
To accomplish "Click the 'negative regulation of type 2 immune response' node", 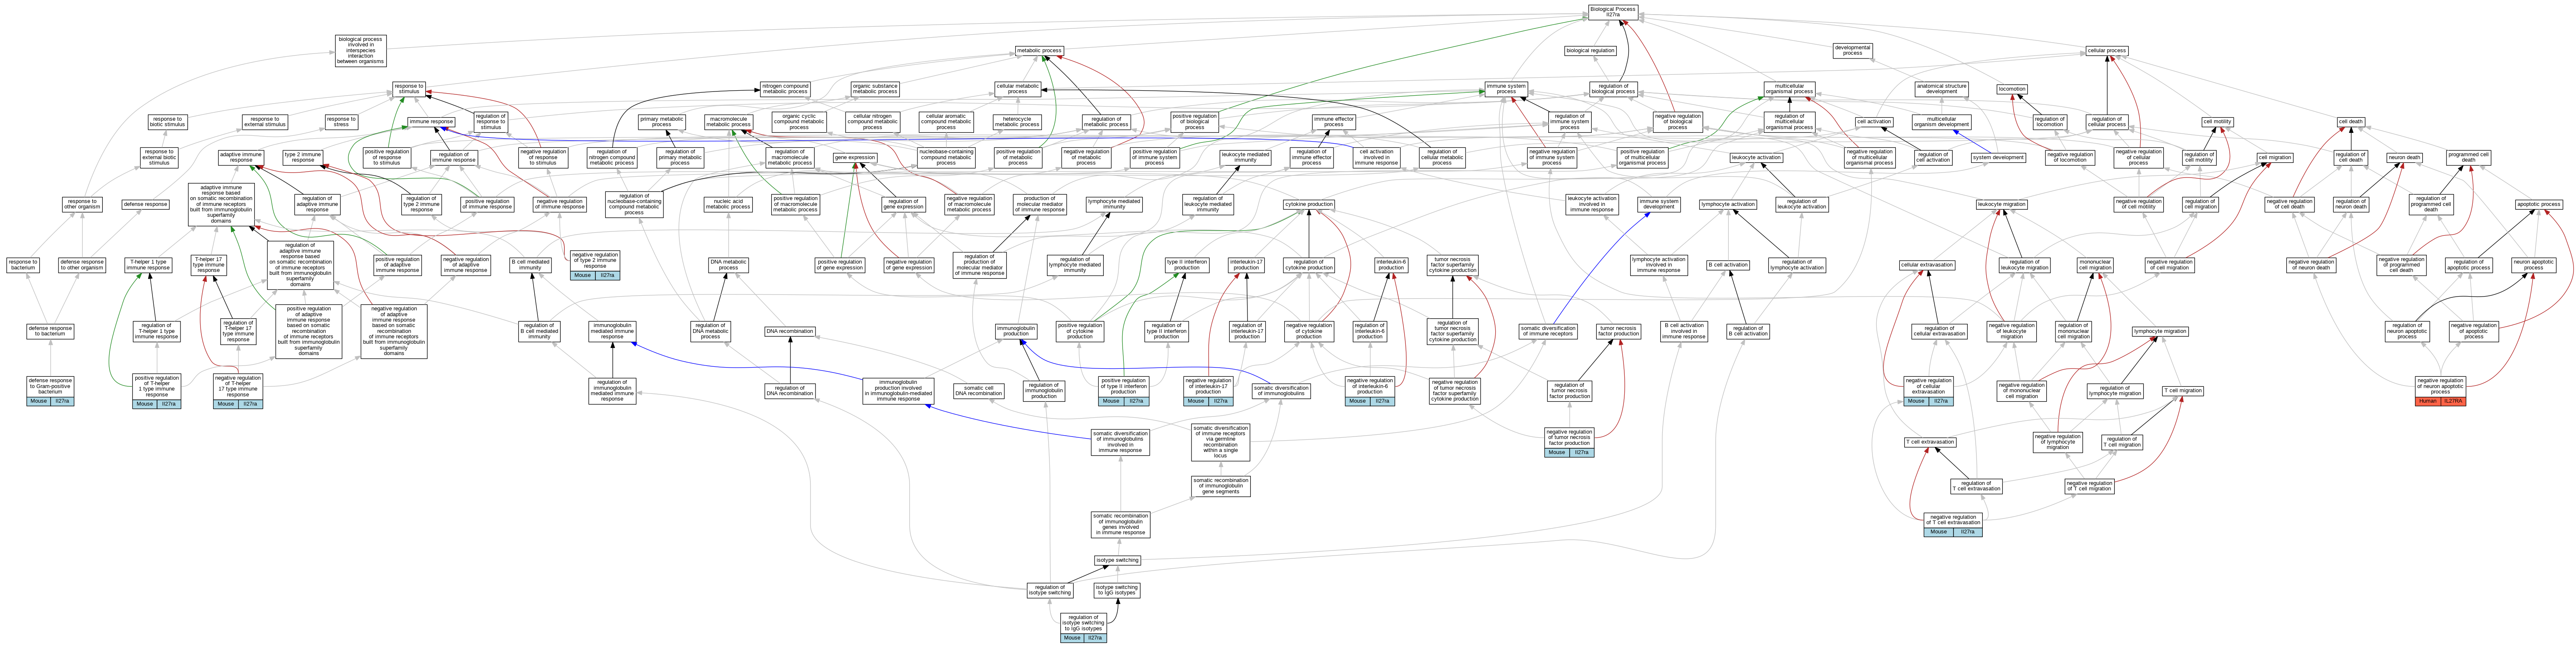I will tap(595, 265).
